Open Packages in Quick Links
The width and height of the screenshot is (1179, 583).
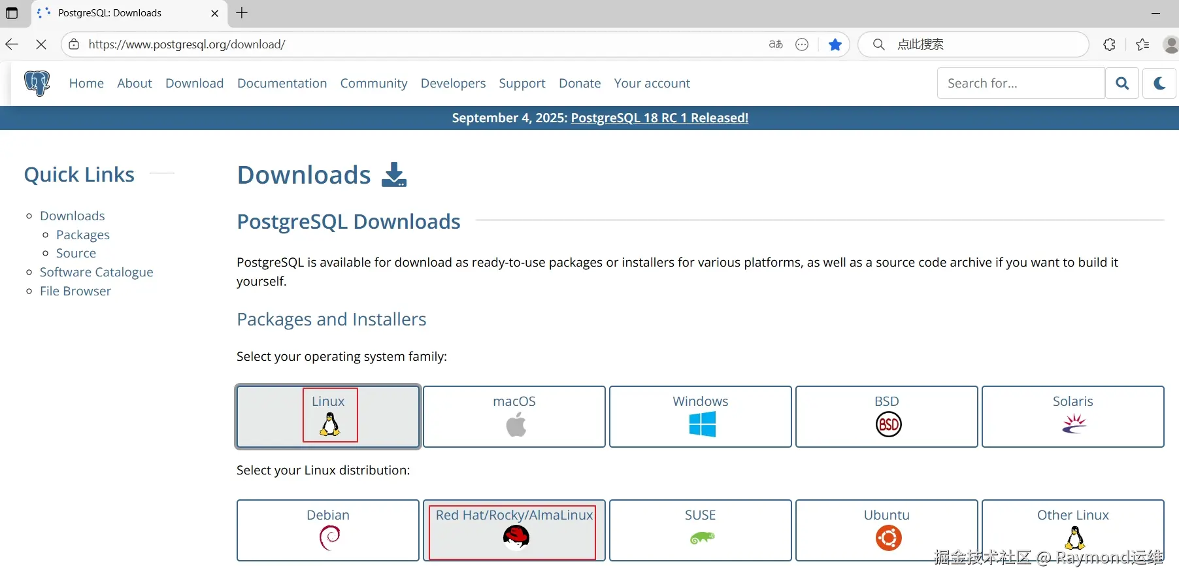click(83, 235)
